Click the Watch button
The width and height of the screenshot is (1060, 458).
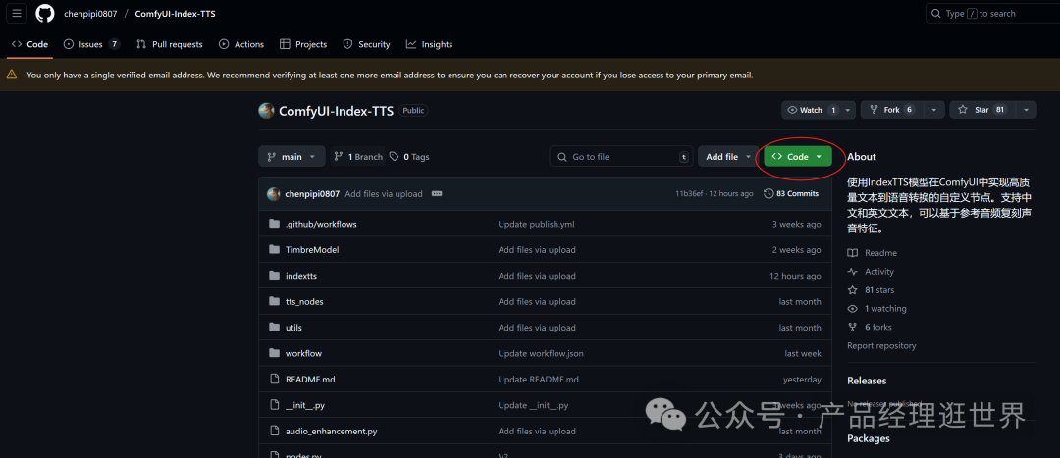(812, 110)
